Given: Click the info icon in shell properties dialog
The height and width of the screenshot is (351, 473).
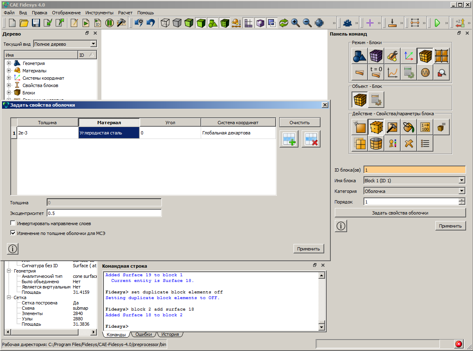Looking at the screenshot, I should pos(13,249).
